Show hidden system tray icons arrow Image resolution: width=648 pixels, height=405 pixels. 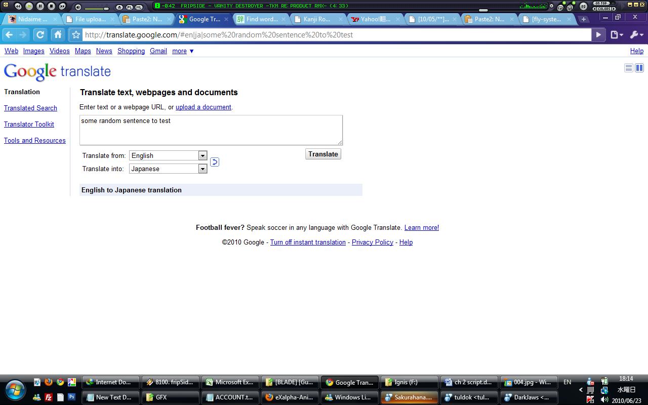581,390
